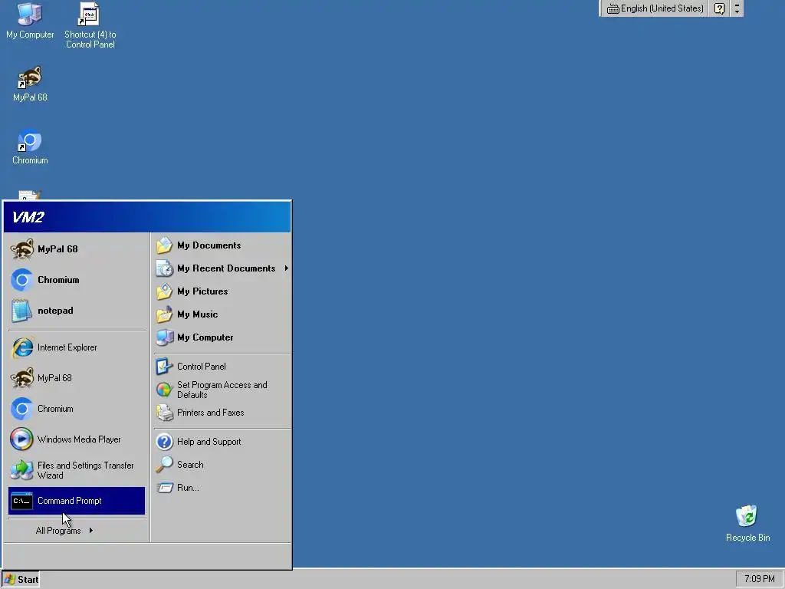Open My Documents folder
Viewport: 785px width, 589px height.
[222, 245]
